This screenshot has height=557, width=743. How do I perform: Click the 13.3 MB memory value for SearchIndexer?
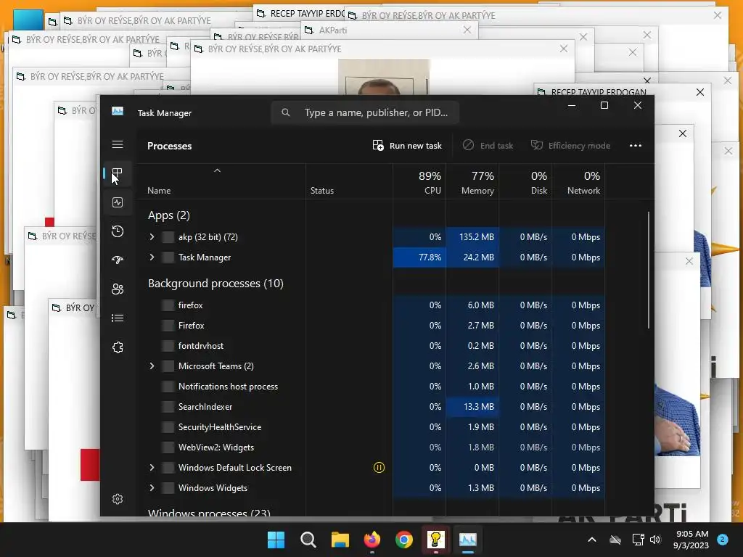click(x=472, y=406)
